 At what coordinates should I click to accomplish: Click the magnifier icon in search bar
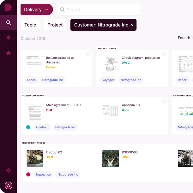click(x=62, y=9)
